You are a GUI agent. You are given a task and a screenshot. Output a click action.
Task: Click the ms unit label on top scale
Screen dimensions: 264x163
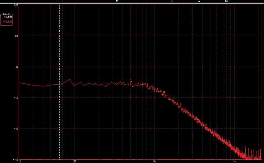tap(199, 1)
